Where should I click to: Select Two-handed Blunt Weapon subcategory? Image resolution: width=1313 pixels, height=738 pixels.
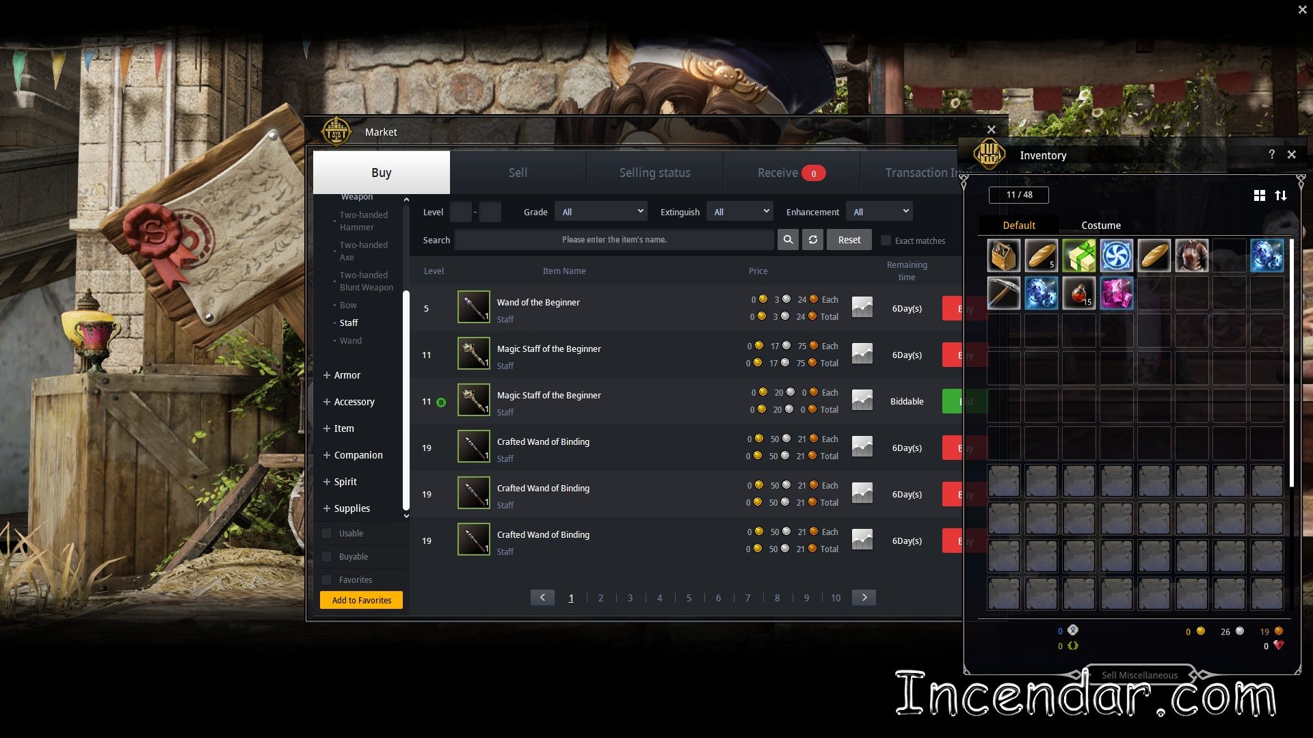click(x=367, y=281)
